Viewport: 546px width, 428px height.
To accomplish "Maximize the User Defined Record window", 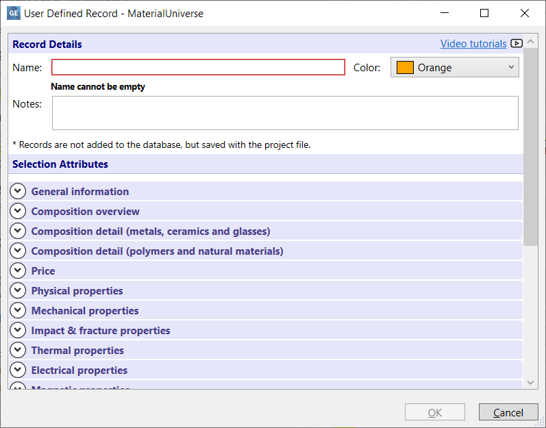I will [484, 13].
